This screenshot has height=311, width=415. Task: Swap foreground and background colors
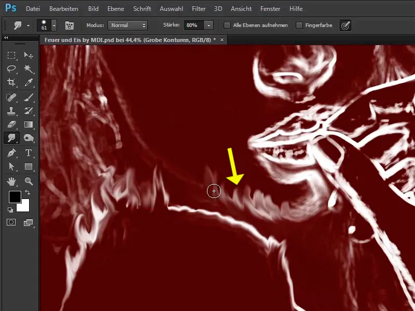coord(27,192)
